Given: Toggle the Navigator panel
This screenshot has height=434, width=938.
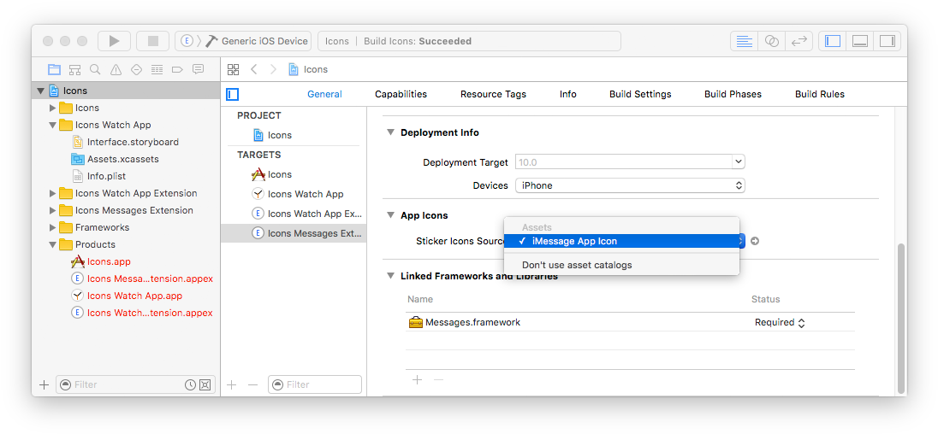Looking at the screenshot, I should pyautogui.click(x=832, y=41).
